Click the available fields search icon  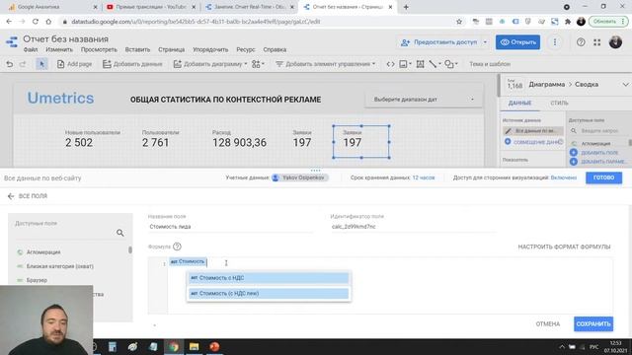pyautogui.click(x=120, y=233)
